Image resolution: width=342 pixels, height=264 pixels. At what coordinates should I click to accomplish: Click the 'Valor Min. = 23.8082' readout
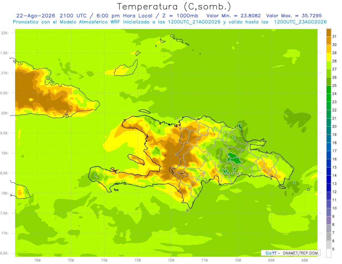pos(233,16)
